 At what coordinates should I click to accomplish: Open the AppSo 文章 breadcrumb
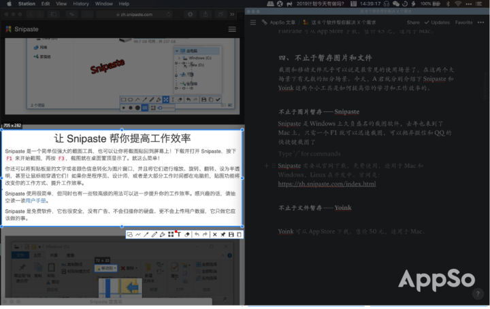279,22
